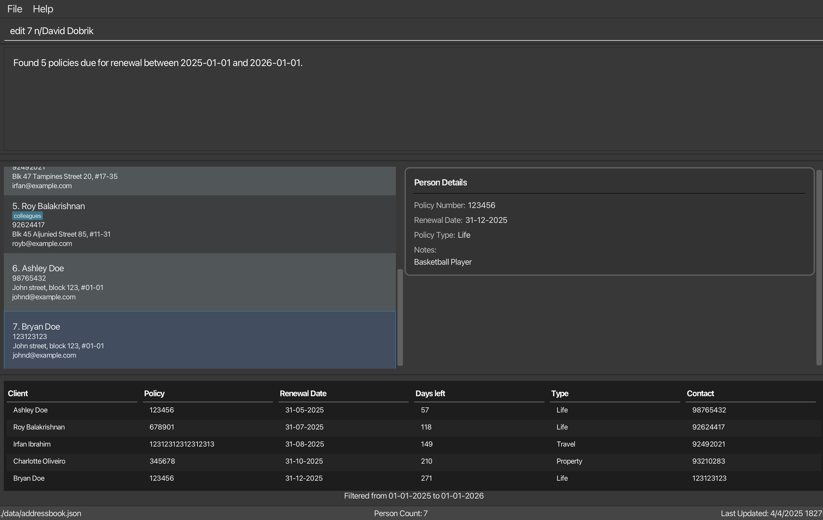Open the File menu
Image resolution: width=823 pixels, height=520 pixels.
tap(15, 9)
